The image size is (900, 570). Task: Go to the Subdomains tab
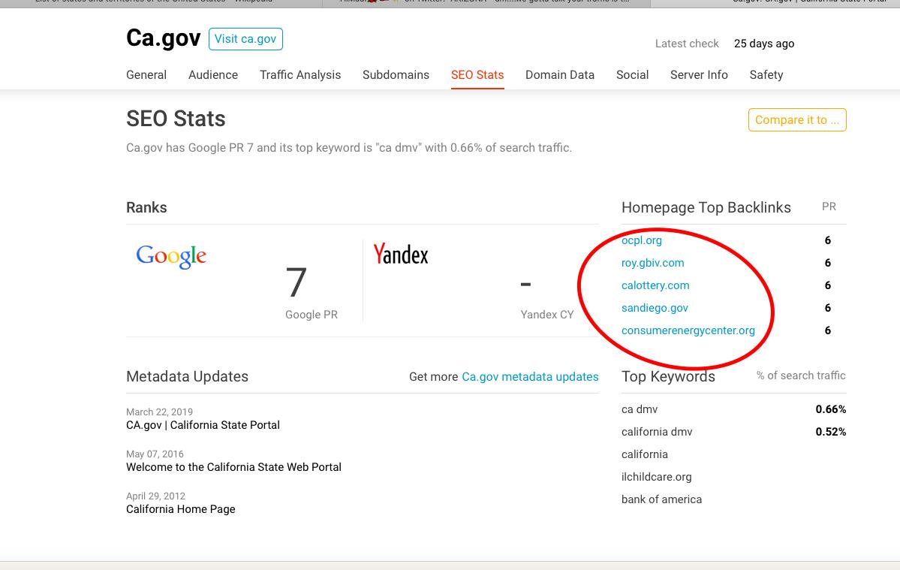[396, 74]
